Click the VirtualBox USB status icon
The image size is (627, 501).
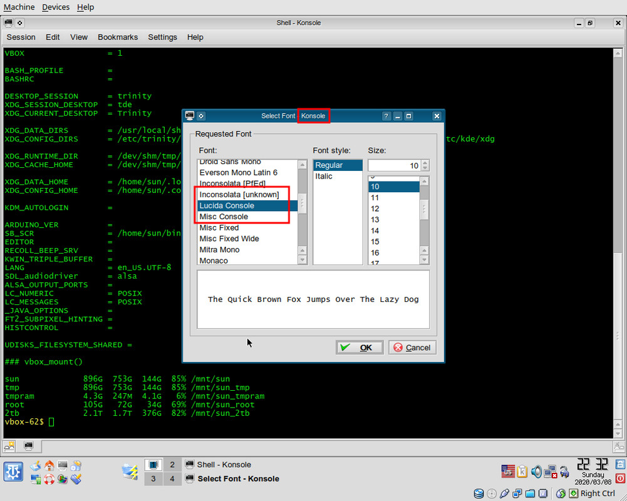point(505,493)
